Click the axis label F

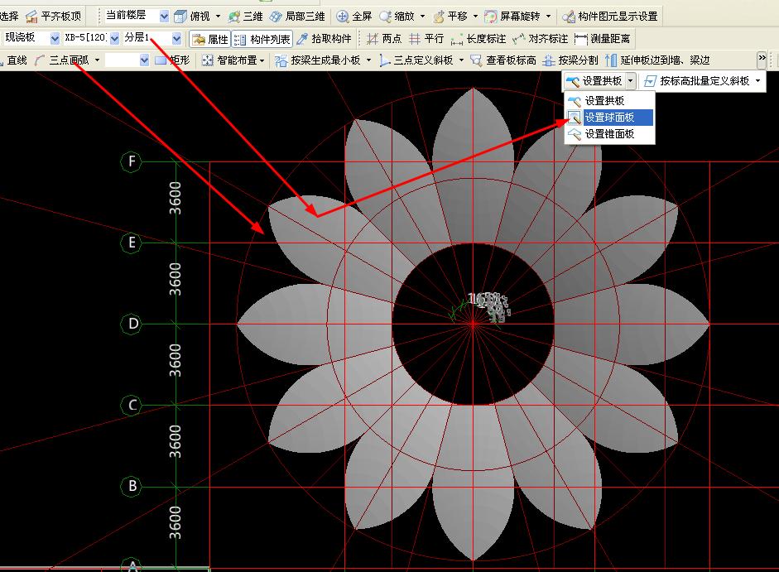tap(131, 161)
